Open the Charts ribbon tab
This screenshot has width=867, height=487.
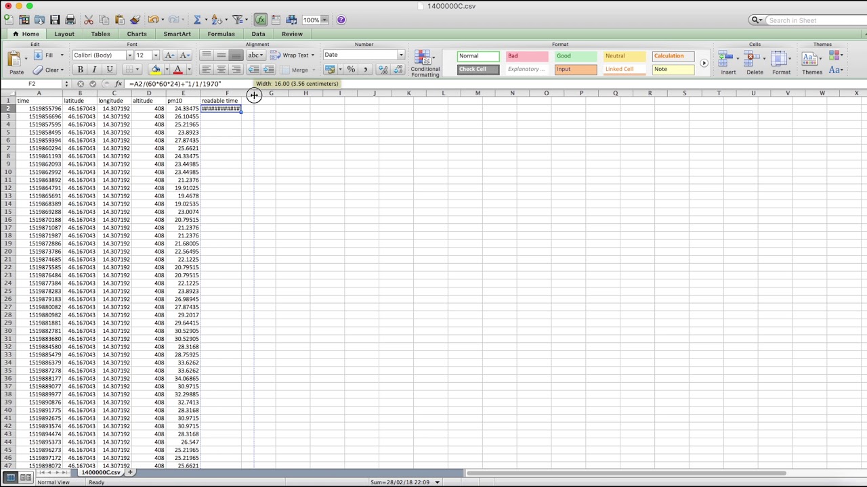[x=137, y=34]
